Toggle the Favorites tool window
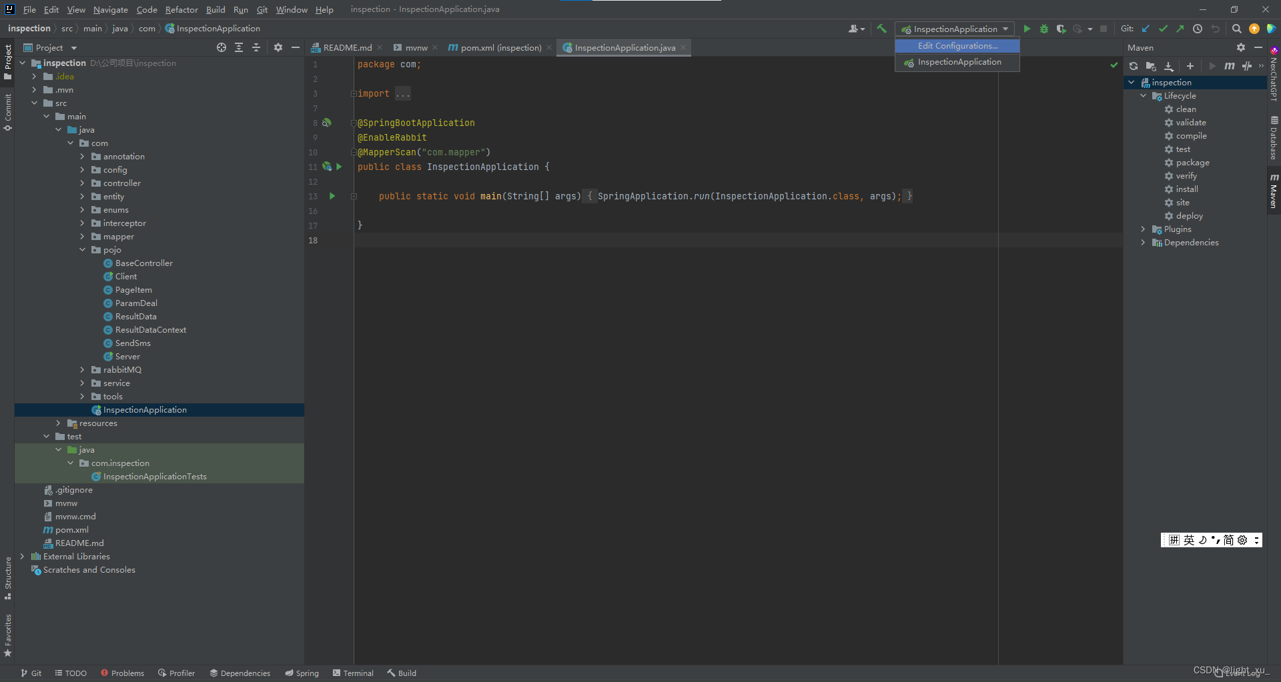This screenshot has width=1281, height=682. [x=8, y=635]
